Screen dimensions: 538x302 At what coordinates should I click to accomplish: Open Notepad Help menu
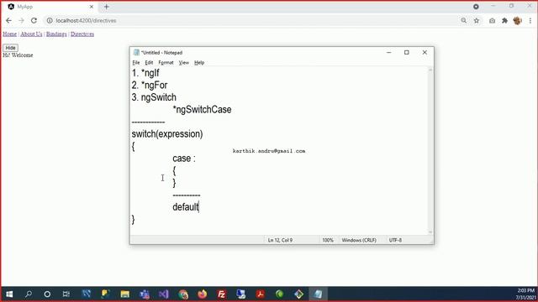pos(199,63)
